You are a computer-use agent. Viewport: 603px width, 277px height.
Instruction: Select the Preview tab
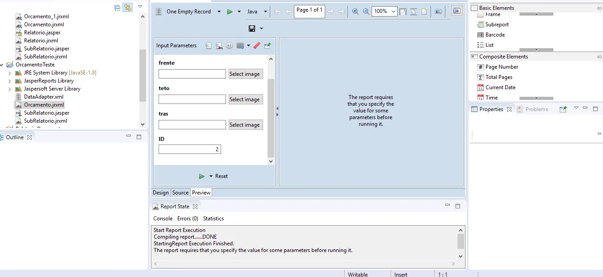tap(201, 193)
